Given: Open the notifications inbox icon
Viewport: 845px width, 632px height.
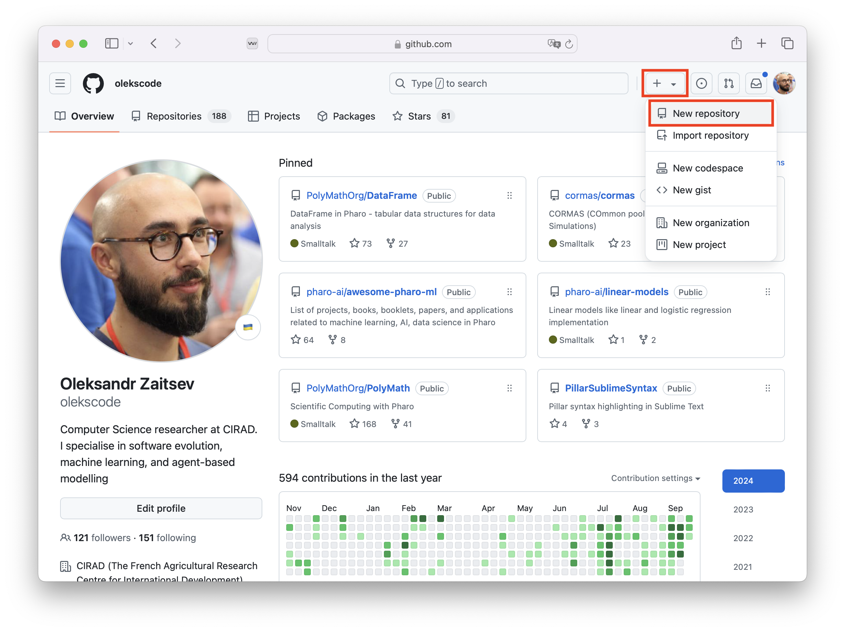Looking at the screenshot, I should (756, 83).
